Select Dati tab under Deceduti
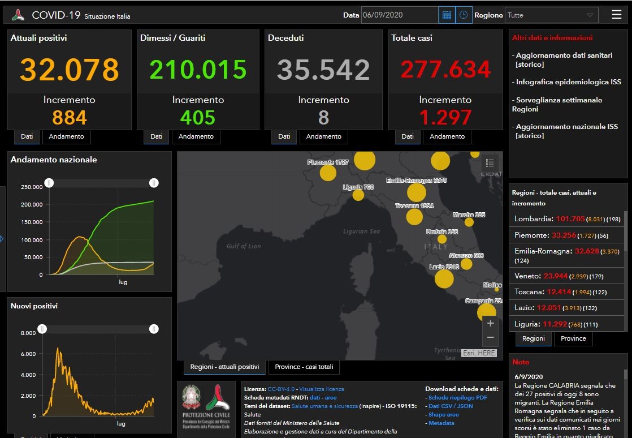Screen dimensions: 632x438 (284, 136)
